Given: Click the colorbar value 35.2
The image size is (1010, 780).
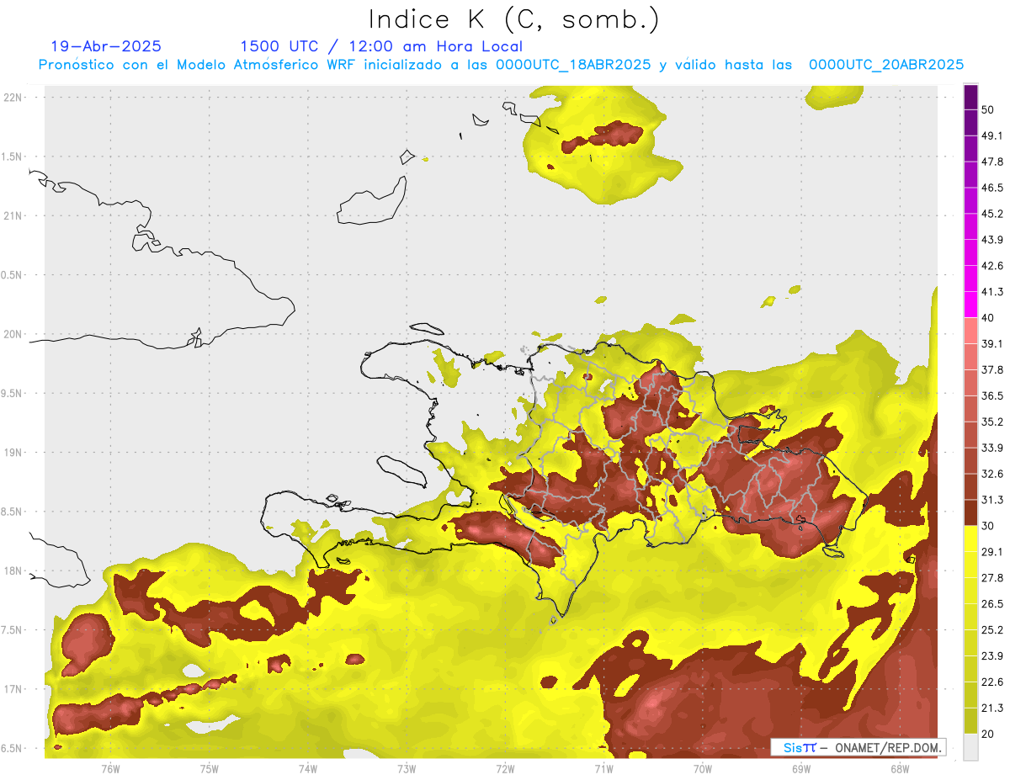Looking at the screenshot, I should (992, 422).
